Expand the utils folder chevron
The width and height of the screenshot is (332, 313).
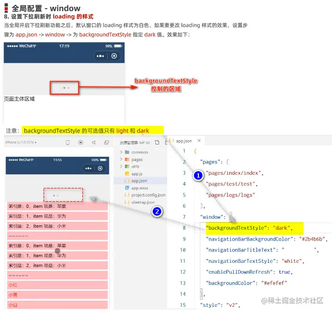point(121,166)
